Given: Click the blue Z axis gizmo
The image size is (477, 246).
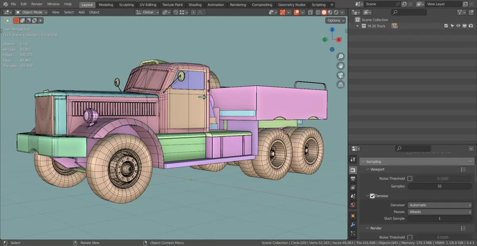Looking at the screenshot, I should (x=332, y=29).
